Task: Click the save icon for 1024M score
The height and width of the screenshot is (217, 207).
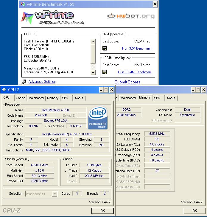Action: click(x=105, y=72)
